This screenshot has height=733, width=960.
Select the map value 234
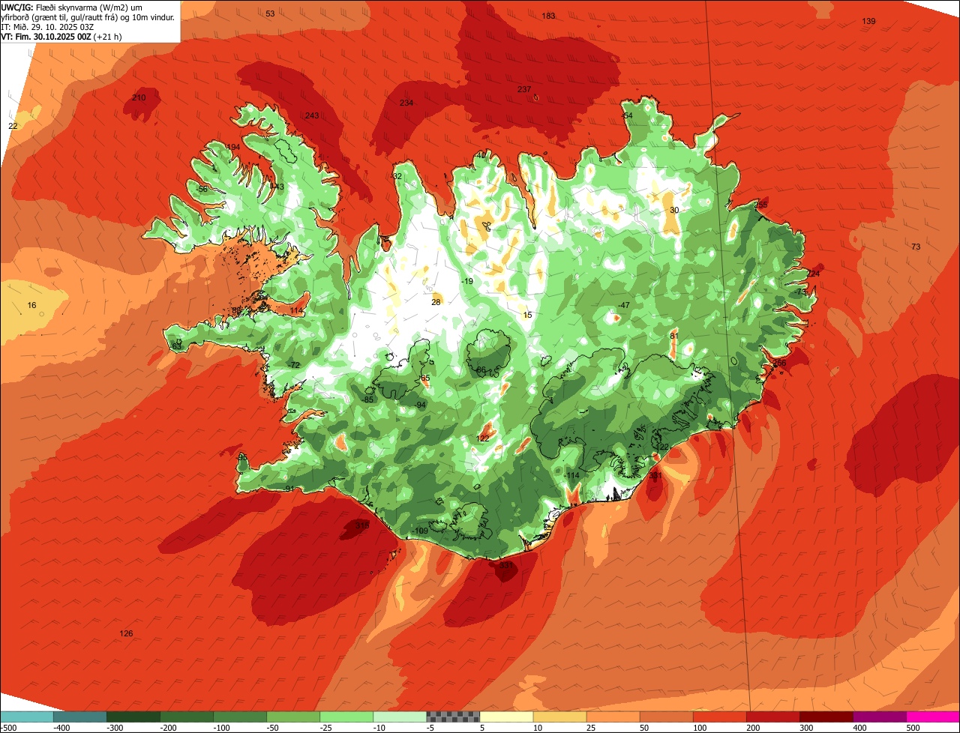(x=406, y=103)
